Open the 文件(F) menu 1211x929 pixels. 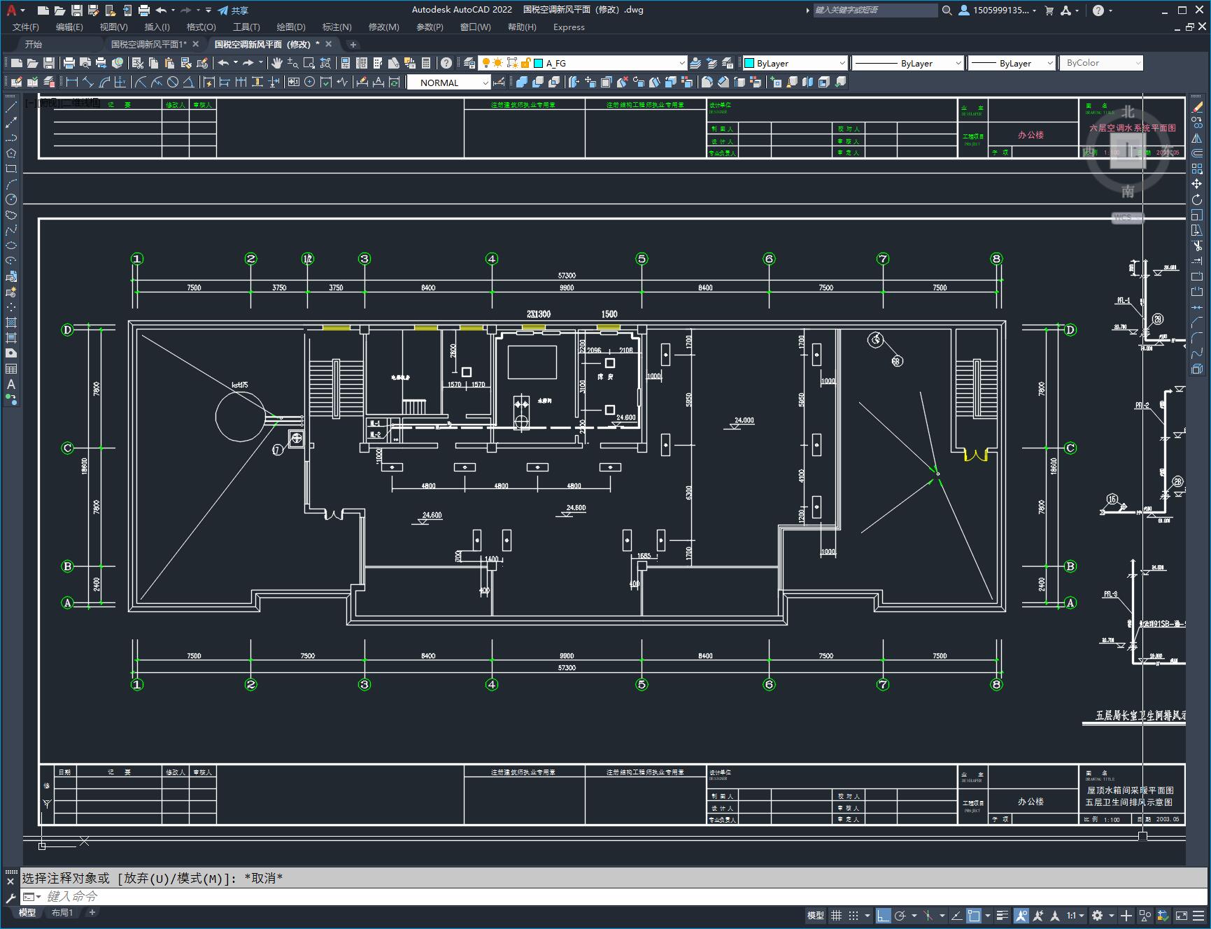26,27
